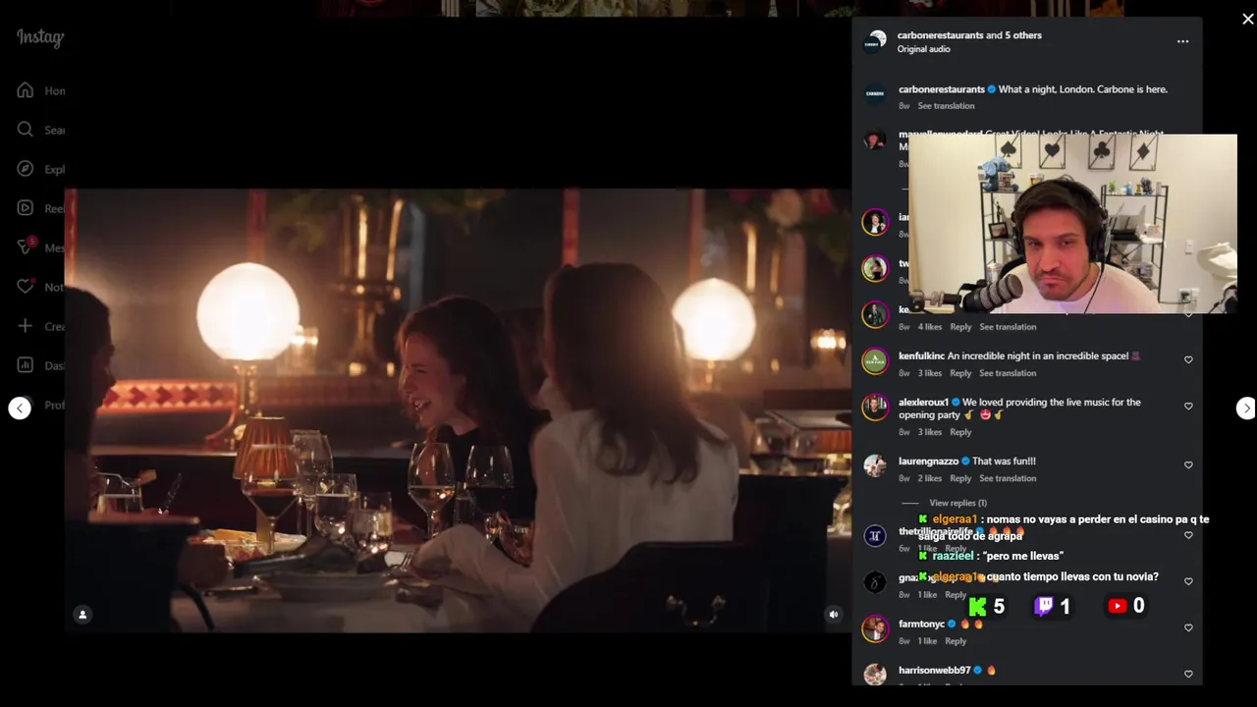Open Messages icon with notification badge

pyautogui.click(x=27, y=246)
